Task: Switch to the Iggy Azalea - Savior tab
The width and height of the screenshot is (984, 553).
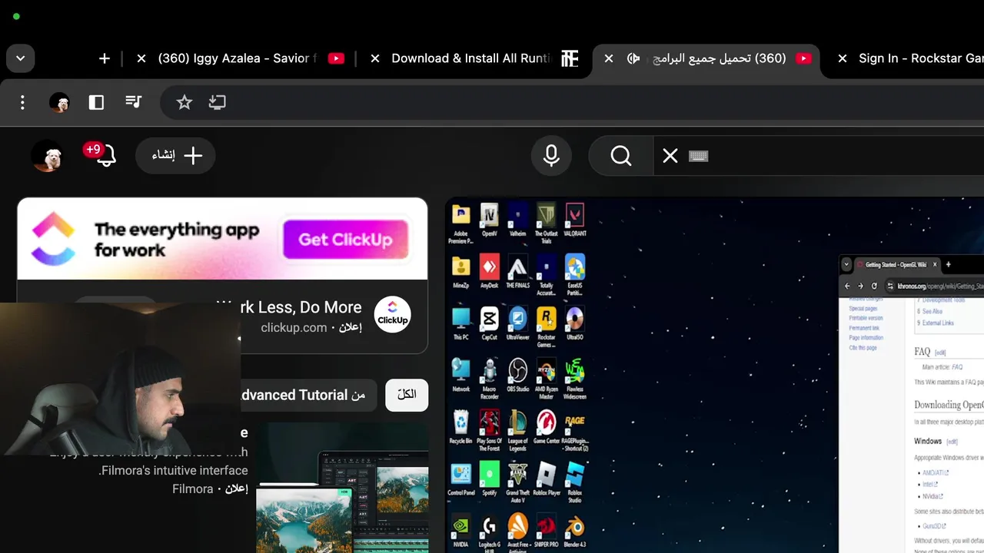Action: click(x=238, y=58)
